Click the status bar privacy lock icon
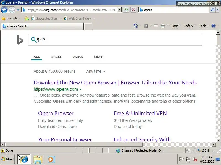 [189, 150]
